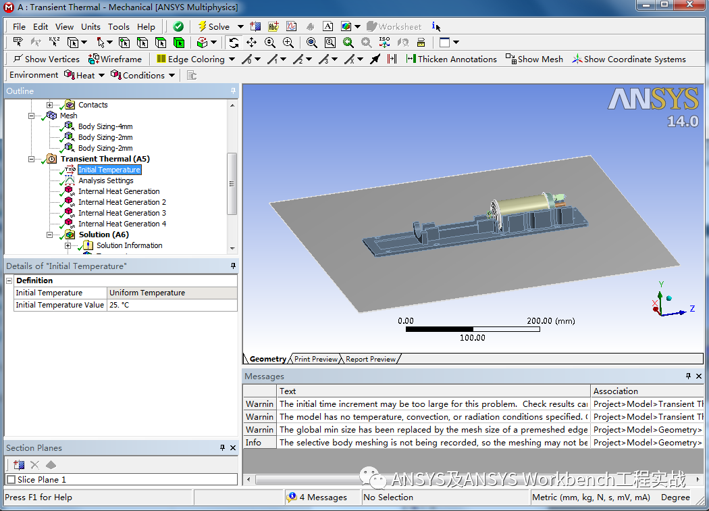Image resolution: width=709 pixels, height=511 pixels.
Task: Select the Label selection tool icon
Action: 18,43
